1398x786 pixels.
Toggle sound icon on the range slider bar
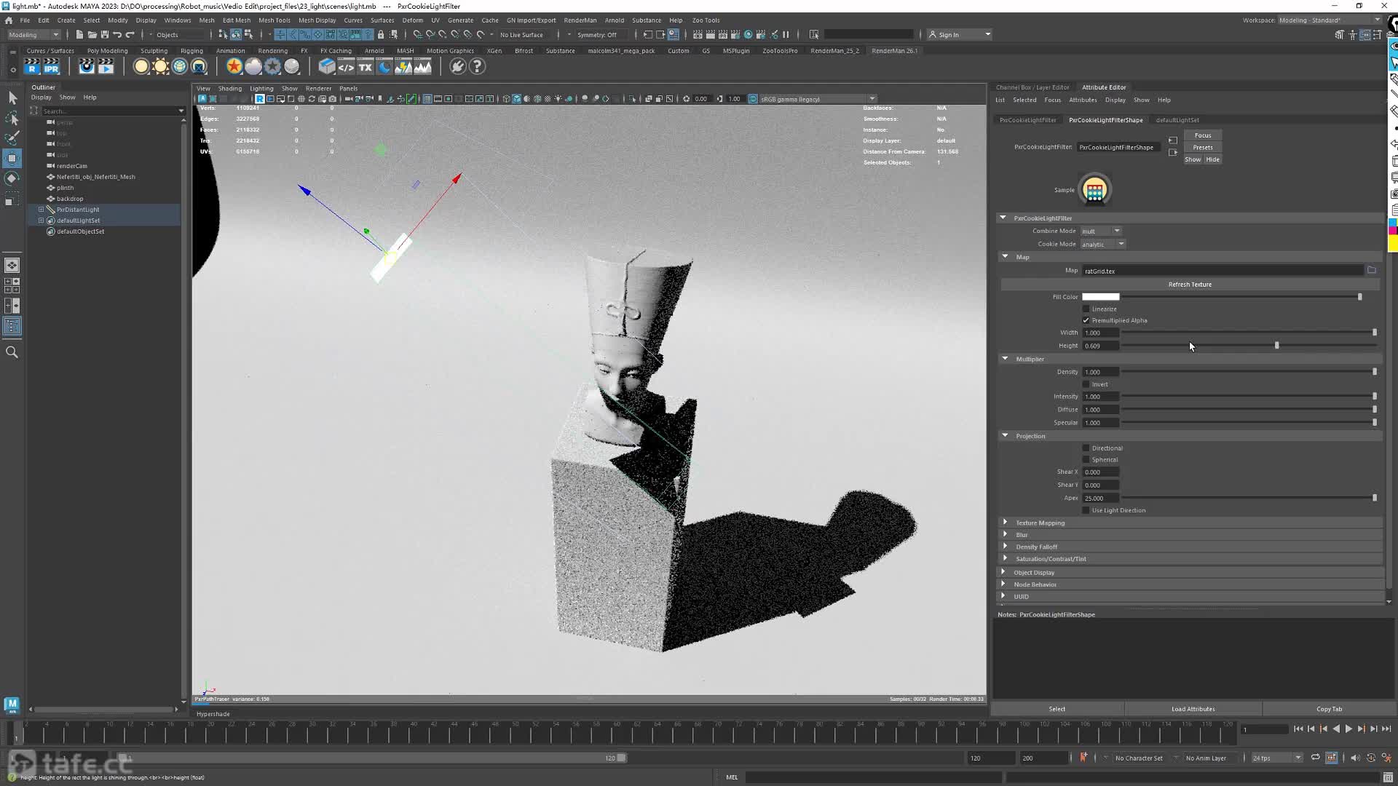[1355, 758]
